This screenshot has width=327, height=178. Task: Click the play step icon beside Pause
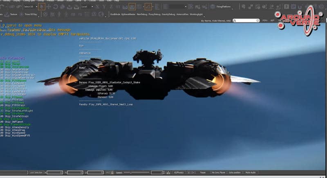(193, 173)
